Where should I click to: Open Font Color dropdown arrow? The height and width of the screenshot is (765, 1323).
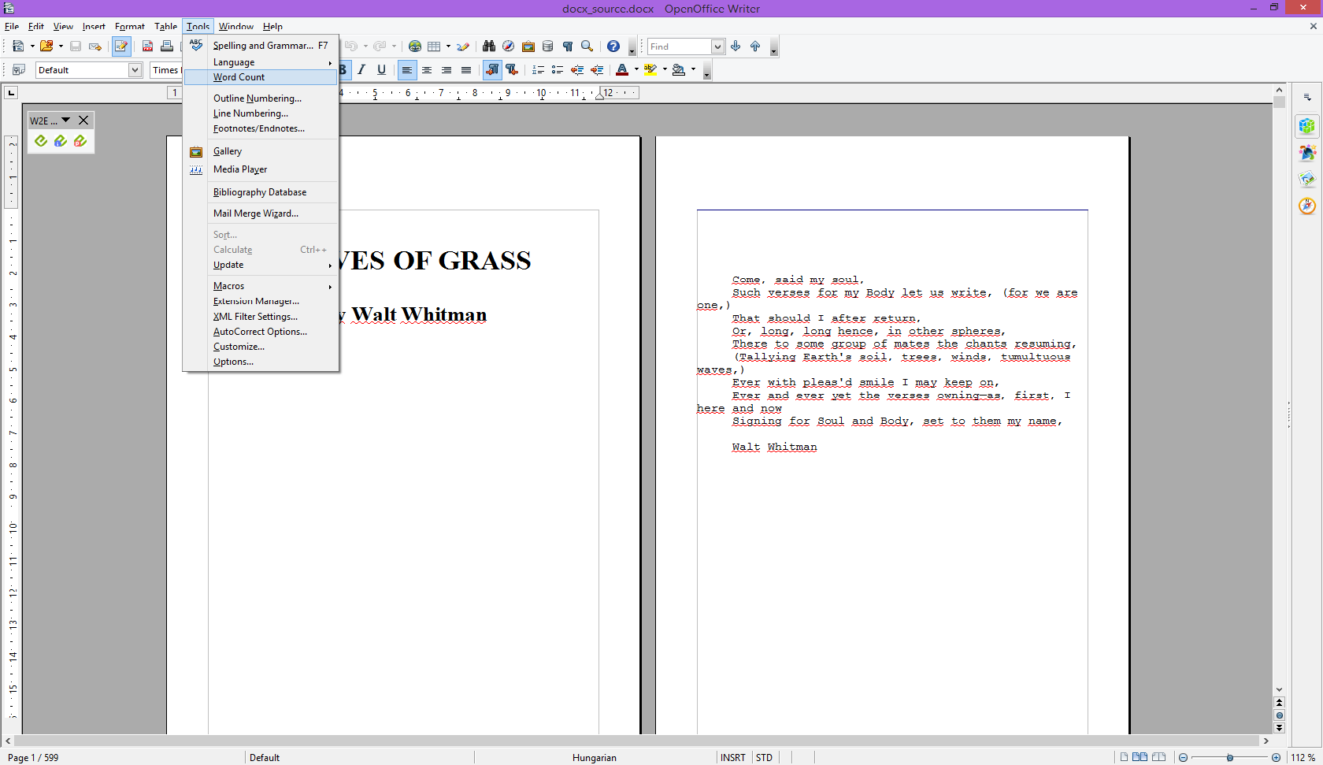pos(636,70)
